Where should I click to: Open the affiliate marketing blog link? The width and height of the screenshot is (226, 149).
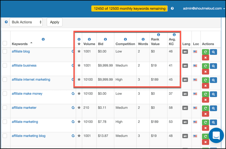pos(29,136)
